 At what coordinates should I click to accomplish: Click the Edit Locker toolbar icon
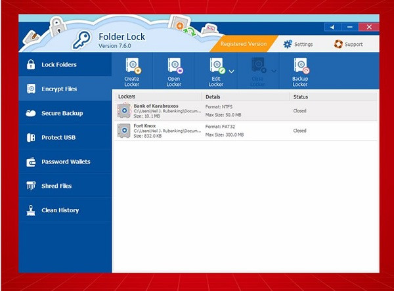217,66
